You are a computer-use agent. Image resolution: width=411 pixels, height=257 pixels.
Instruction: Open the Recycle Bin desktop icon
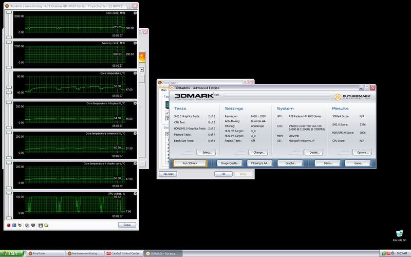pos(399,235)
